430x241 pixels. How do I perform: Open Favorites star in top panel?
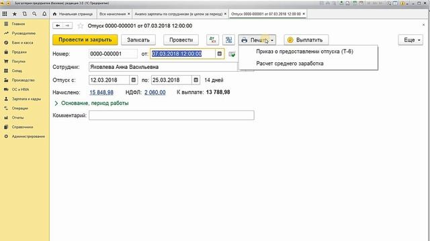pyautogui.click(x=15, y=13)
